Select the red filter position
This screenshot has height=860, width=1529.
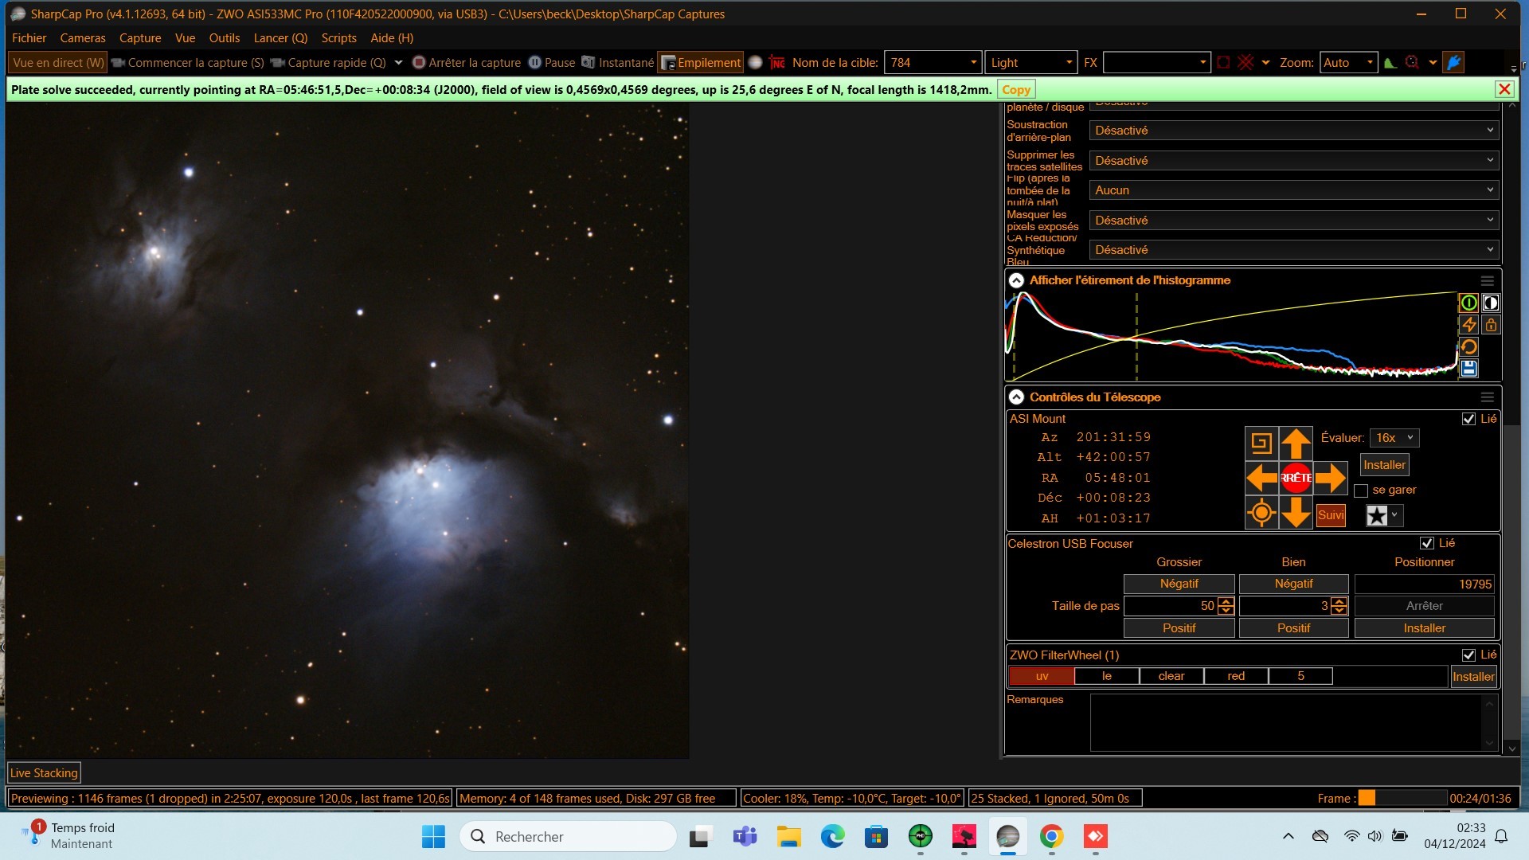(1236, 676)
